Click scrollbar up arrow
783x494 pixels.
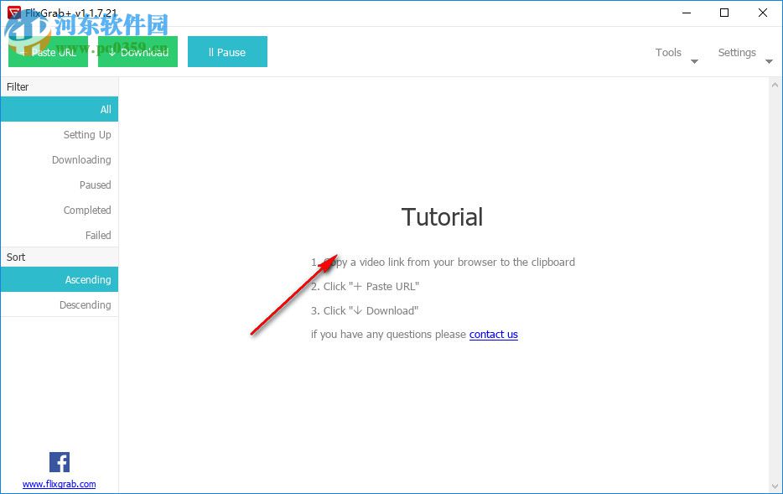(x=775, y=85)
